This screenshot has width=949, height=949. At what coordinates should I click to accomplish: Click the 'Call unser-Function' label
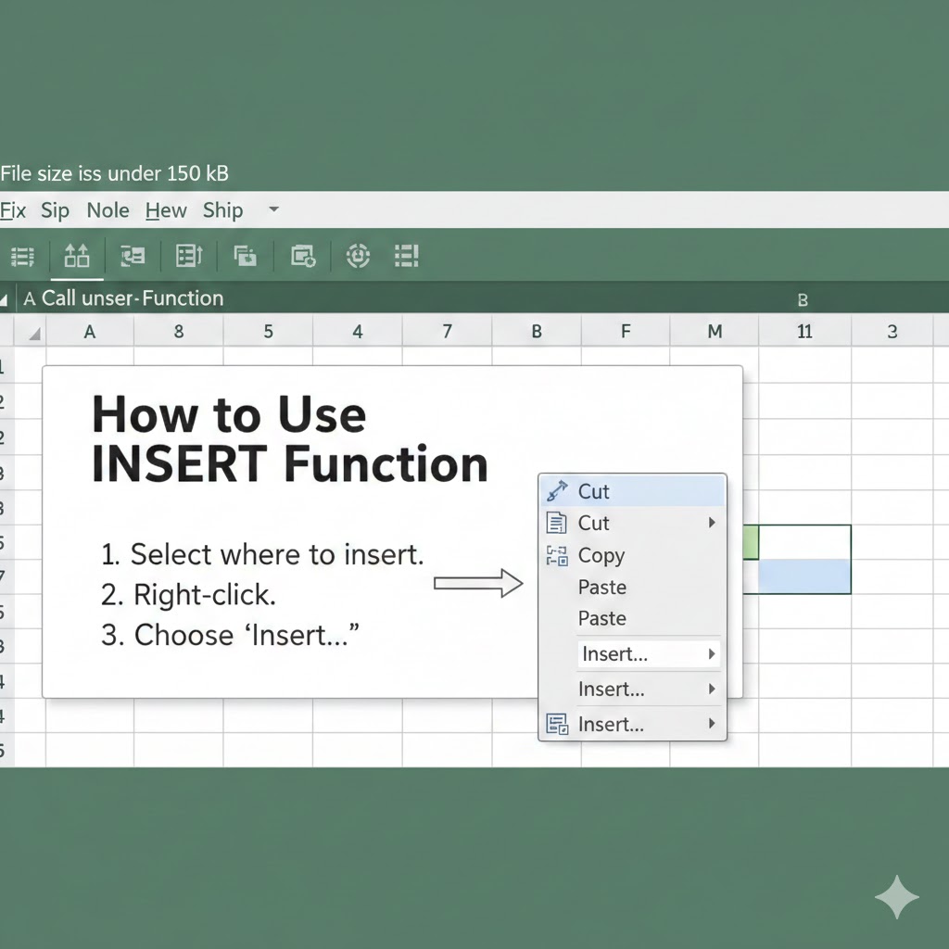(133, 298)
